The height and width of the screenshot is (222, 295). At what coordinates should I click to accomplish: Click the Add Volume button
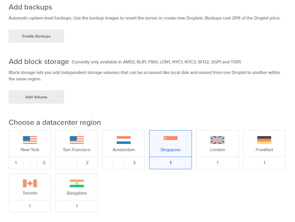(x=36, y=97)
